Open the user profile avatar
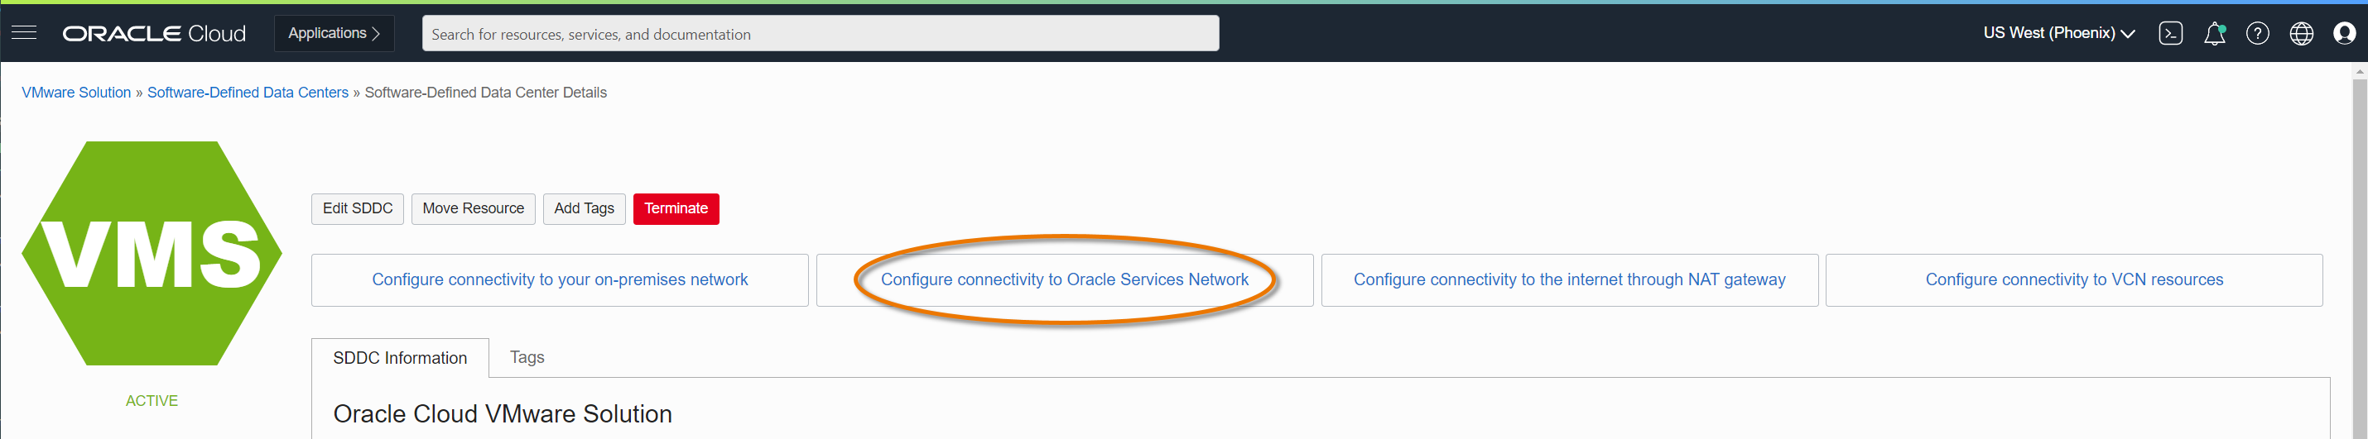Viewport: 2368px width, 439px height. (2344, 34)
